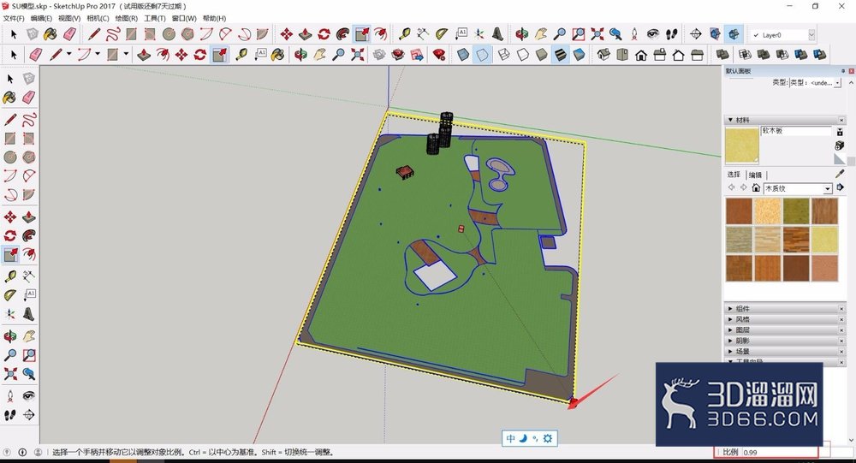Close the 材料 panel section
Screen dimensions: 856x463
click(841, 120)
